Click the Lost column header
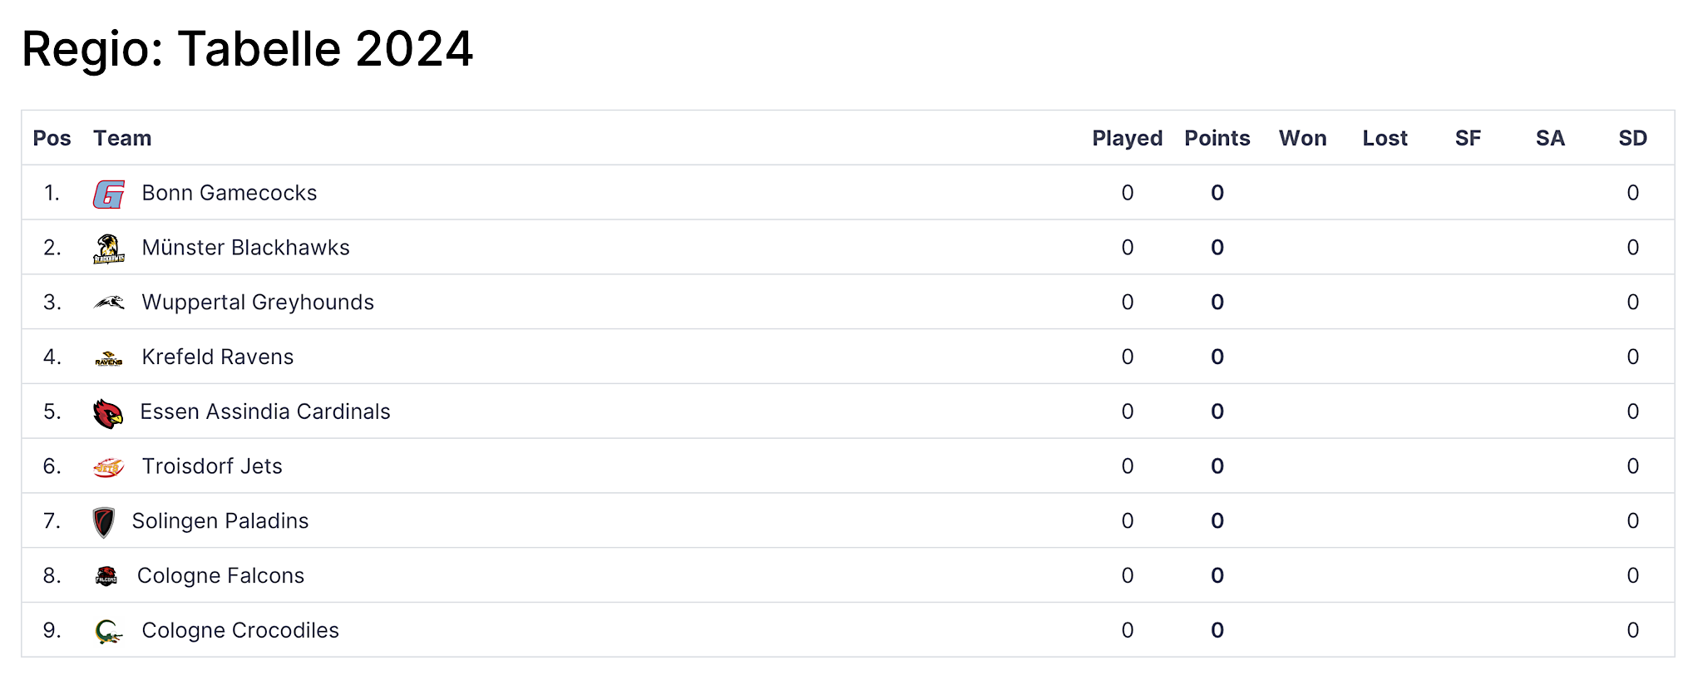Screen dimensions: 1703x675 (1385, 138)
